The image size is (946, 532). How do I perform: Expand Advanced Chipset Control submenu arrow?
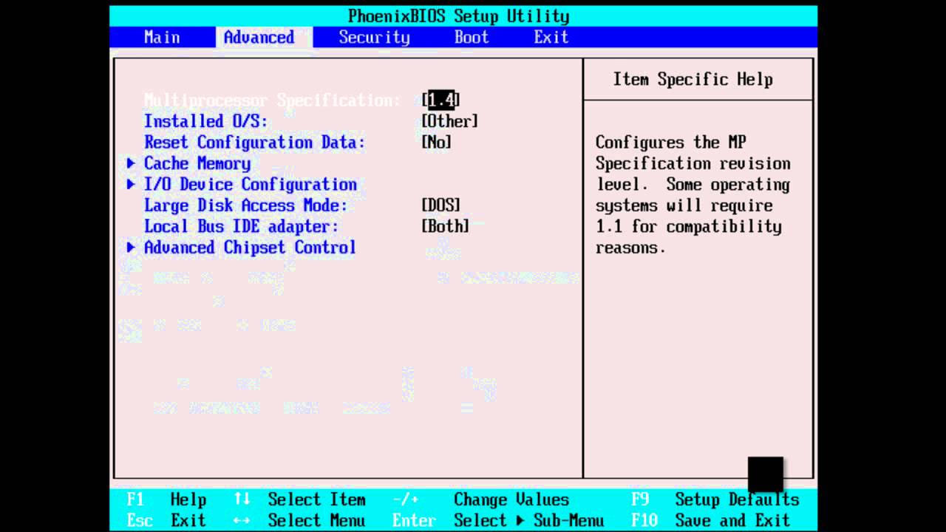pos(131,248)
